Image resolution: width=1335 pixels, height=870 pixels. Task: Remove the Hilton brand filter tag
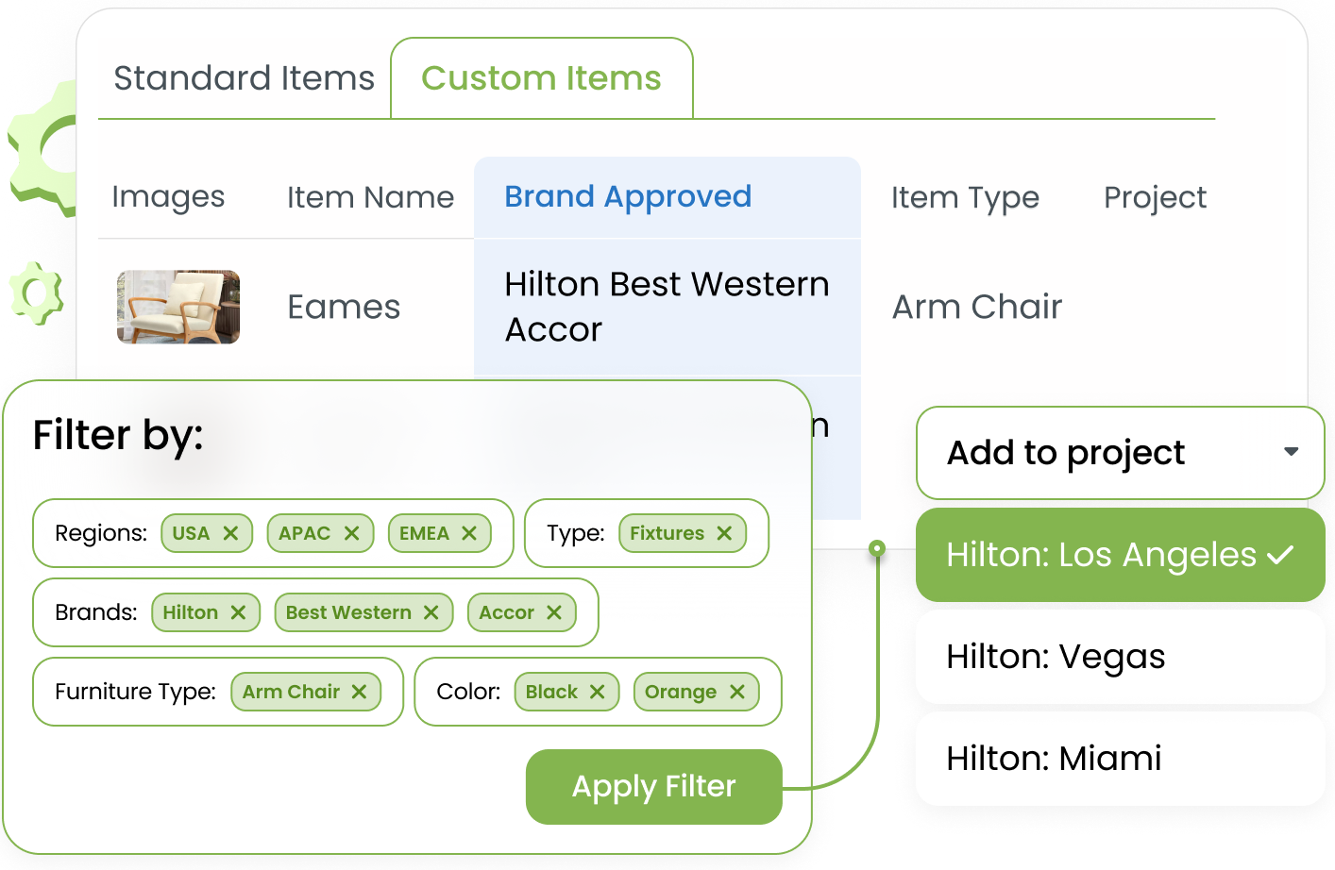(238, 612)
